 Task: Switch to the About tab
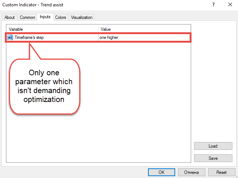pos(10,17)
